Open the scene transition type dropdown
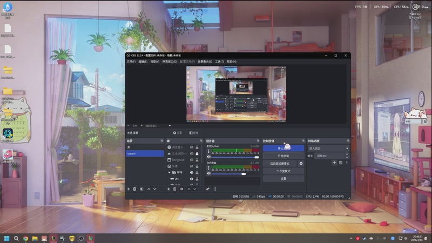The image size is (432, 243). pos(328,148)
